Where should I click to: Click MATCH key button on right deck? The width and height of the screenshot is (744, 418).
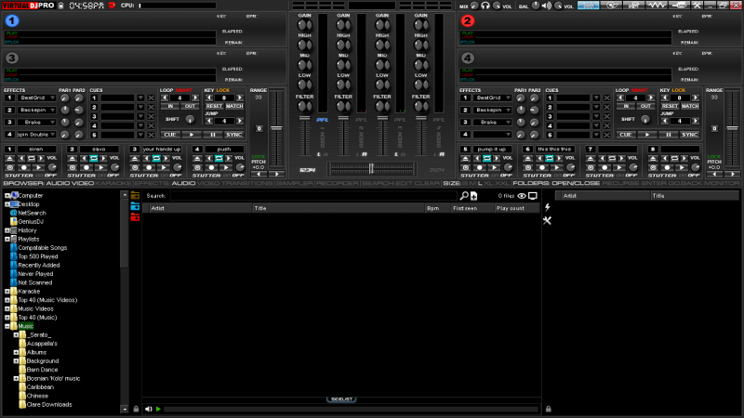tap(690, 106)
